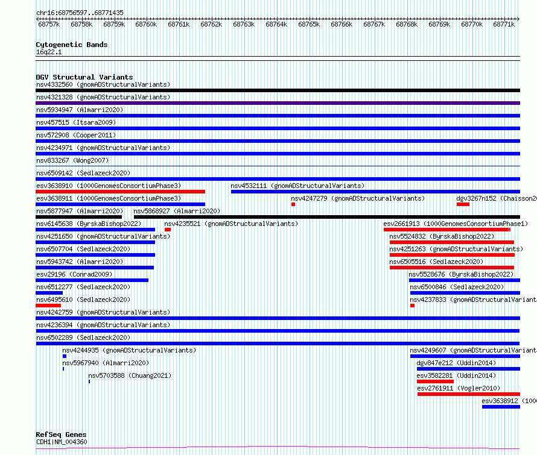537x455 pixels.
Task: Select black bar under nsv5877947
Action: tap(79, 217)
